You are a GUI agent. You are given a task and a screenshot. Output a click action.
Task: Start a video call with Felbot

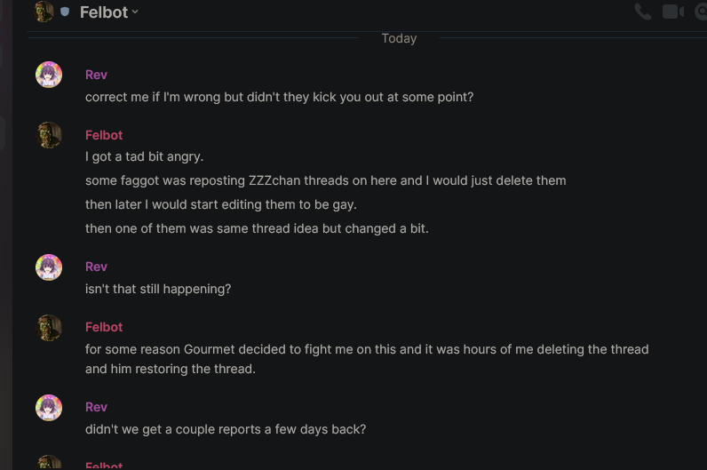(672, 12)
